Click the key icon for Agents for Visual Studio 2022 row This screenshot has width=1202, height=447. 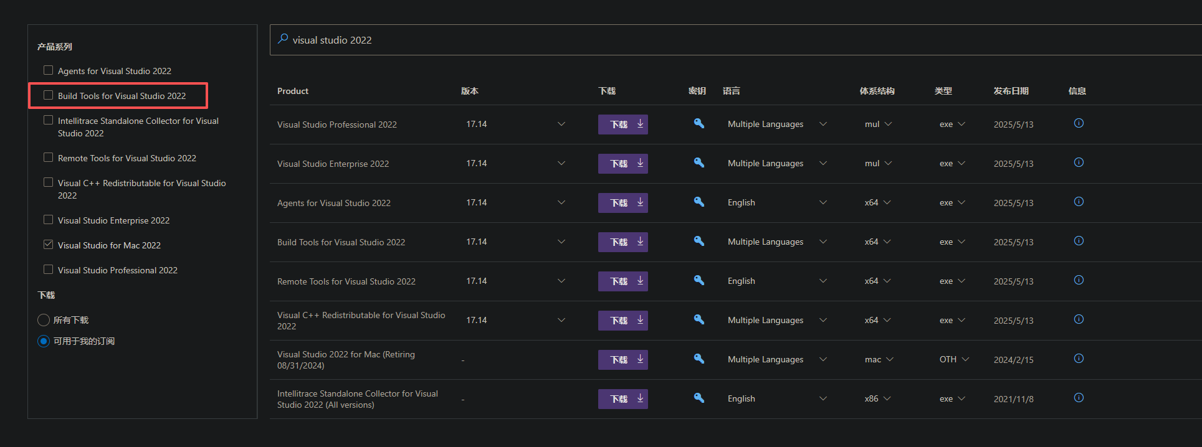point(699,202)
